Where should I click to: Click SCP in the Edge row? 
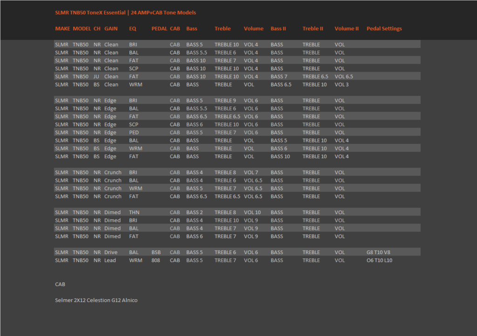pos(134,125)
